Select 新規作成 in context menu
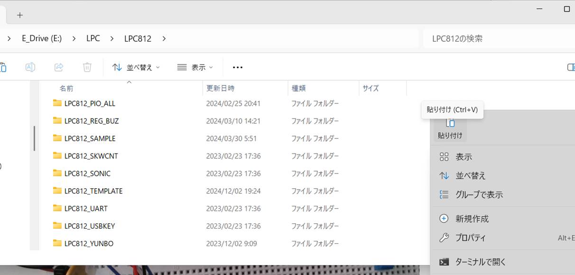This screenshot has width=575, height=275. tap(472, 219)
